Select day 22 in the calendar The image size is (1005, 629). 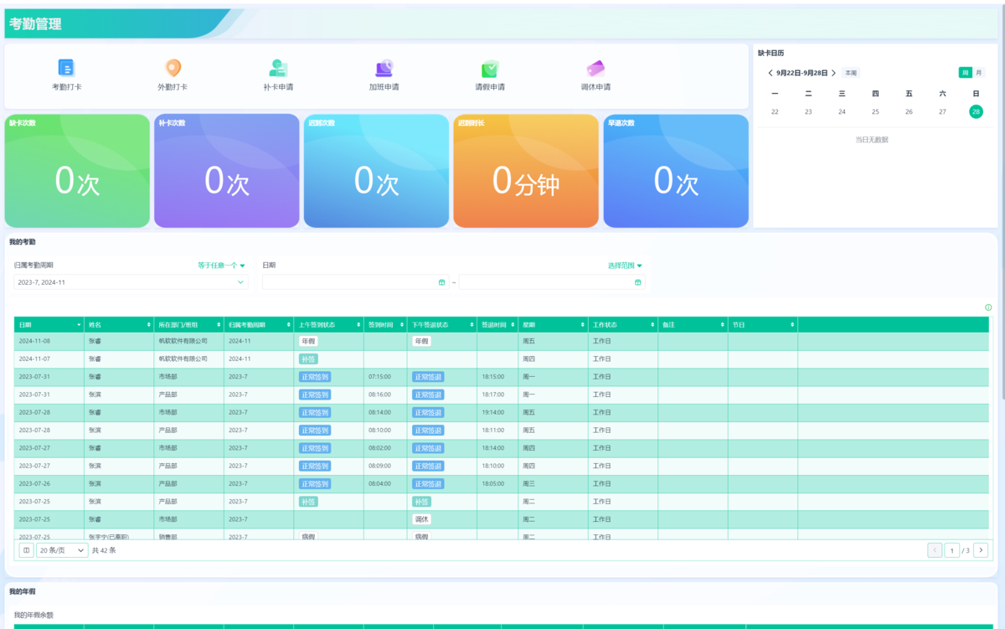point(775,111)
